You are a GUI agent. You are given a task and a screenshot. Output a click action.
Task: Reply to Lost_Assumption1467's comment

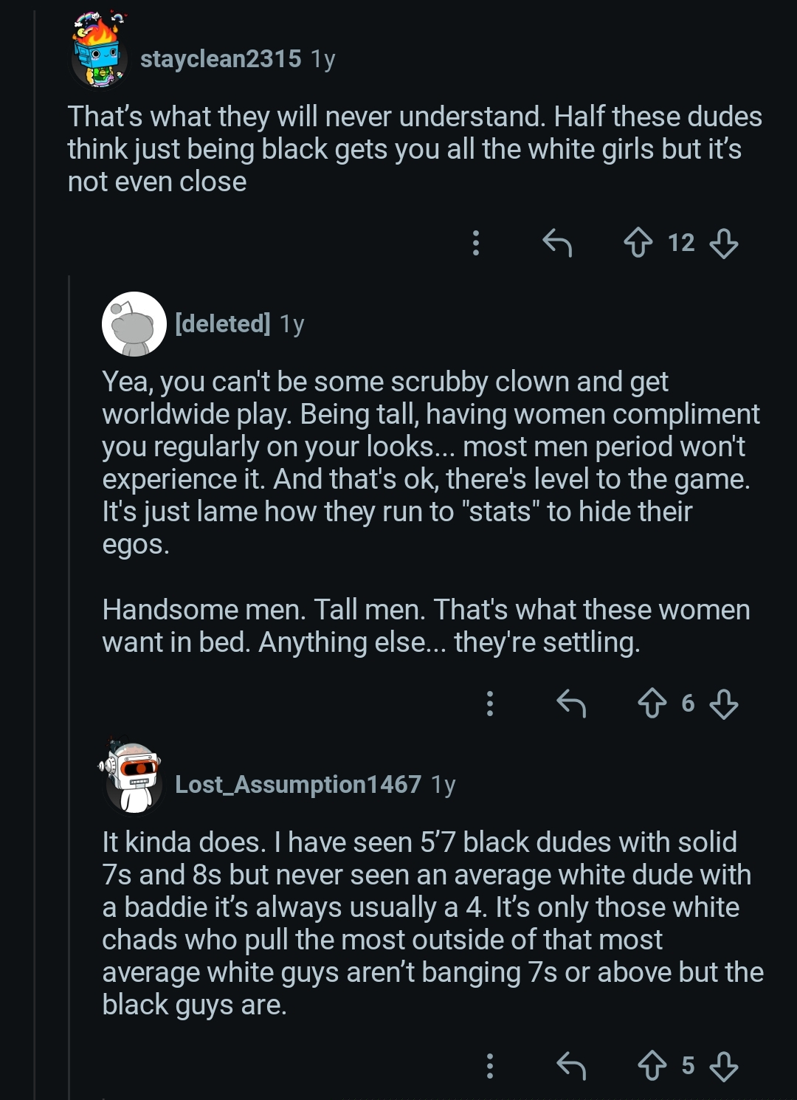point(571,1065)
